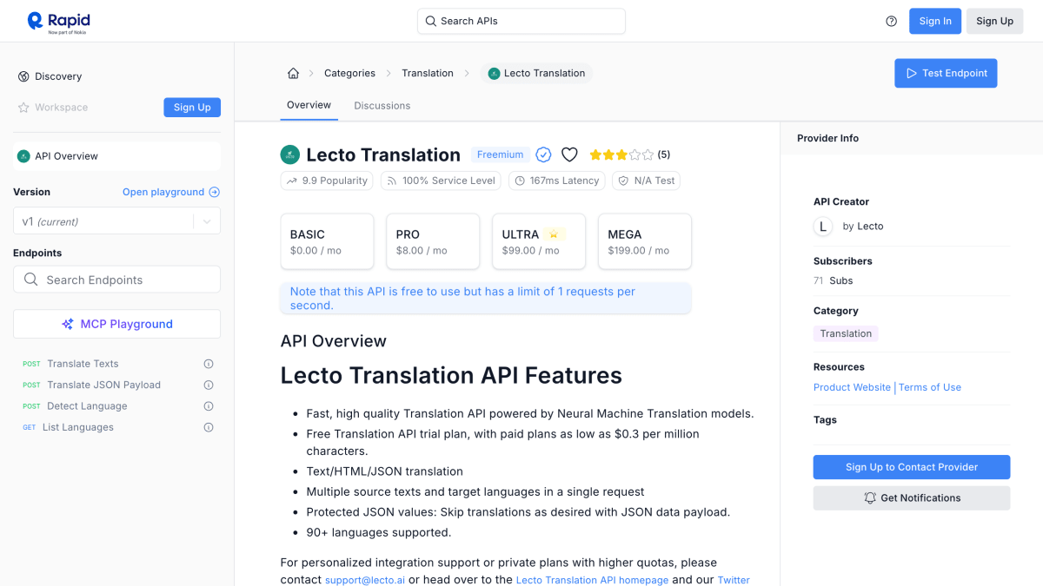Switch to the Overview tab

click(309, 105)
